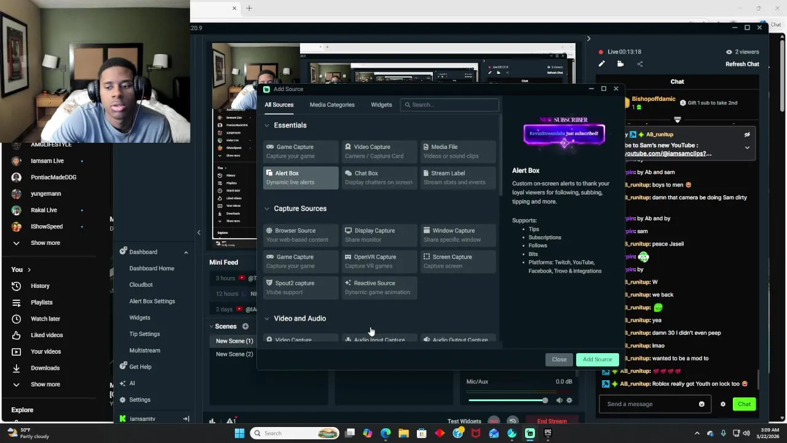Open chat settings gear icon
Screen dimensions: 787x443
point(723,404)
